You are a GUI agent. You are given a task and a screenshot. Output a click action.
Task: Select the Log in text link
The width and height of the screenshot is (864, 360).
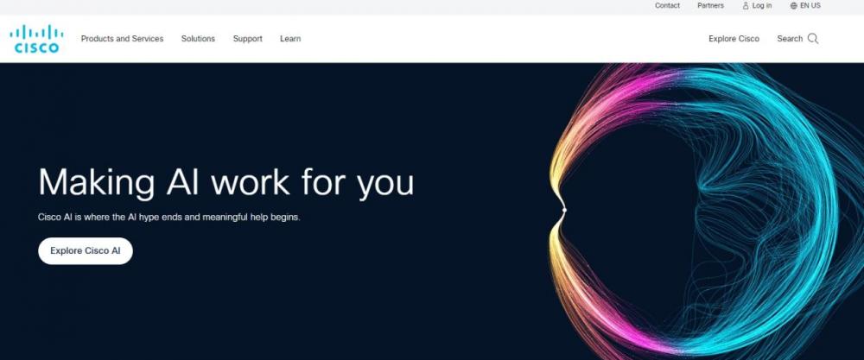(762, 5)
